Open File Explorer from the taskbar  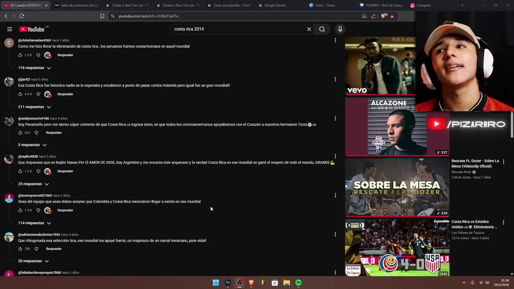click(287, 283)
